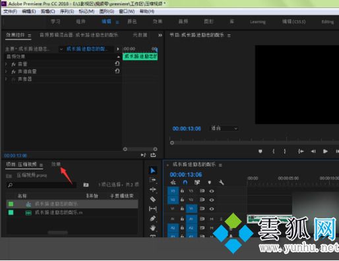Screen dimensions: 339x261
Task: Select the Slip tool
Action: [153, 208]
